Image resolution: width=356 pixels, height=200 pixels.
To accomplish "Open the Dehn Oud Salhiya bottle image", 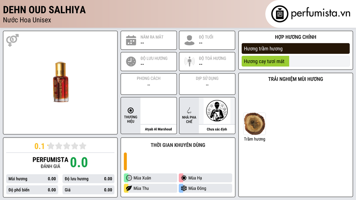I will tap(60, 82).
